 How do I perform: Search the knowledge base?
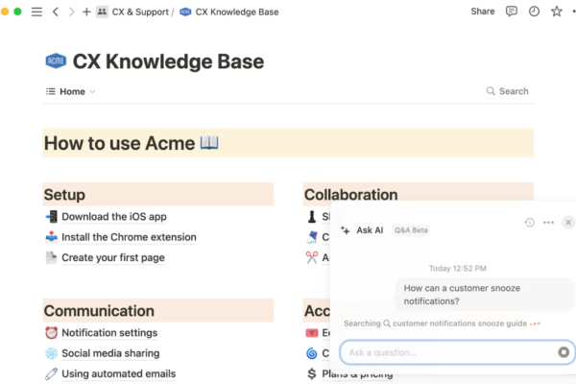[x=507, y=91]
